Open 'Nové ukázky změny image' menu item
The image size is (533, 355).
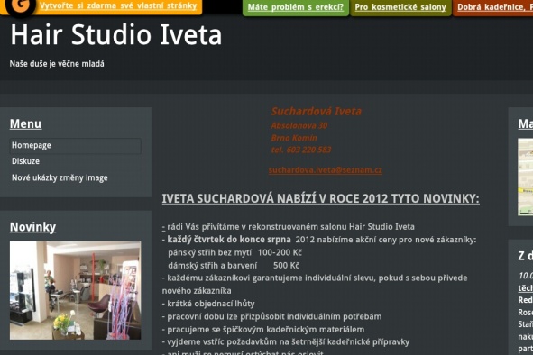(x=60, y=178)
